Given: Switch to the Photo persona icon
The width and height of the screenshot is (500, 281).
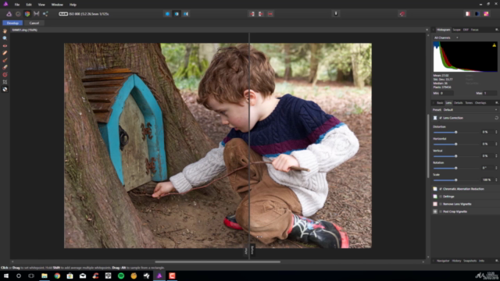Looking at the screenshot, I should pyautogui.click(x=9, y=14).
